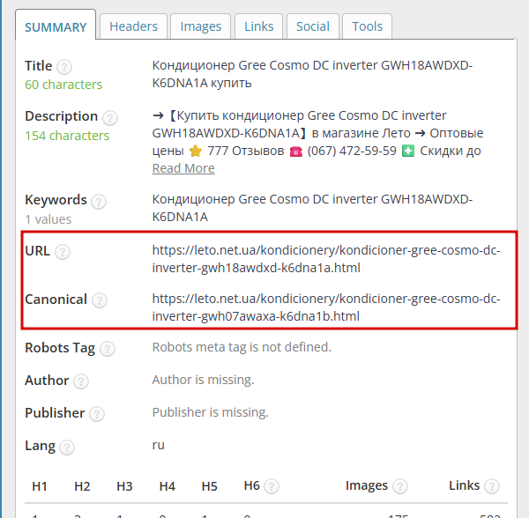The width and height of the screenshot is (529, 518).
Task: Click the help icon after H6
Action: pos(272,486)
